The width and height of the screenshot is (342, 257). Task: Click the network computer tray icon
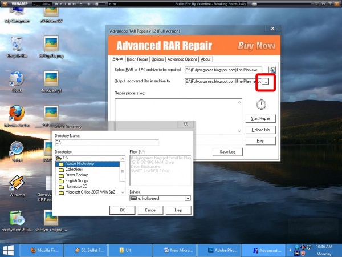coord(309,247)
